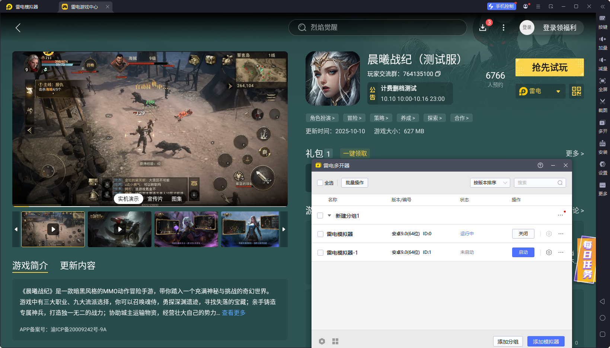
Task: Click the Android home circle button
Action: pyautogui.click(x=603, y=318)
